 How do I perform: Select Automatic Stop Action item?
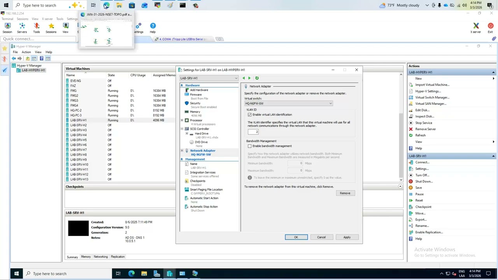[204, 206]
